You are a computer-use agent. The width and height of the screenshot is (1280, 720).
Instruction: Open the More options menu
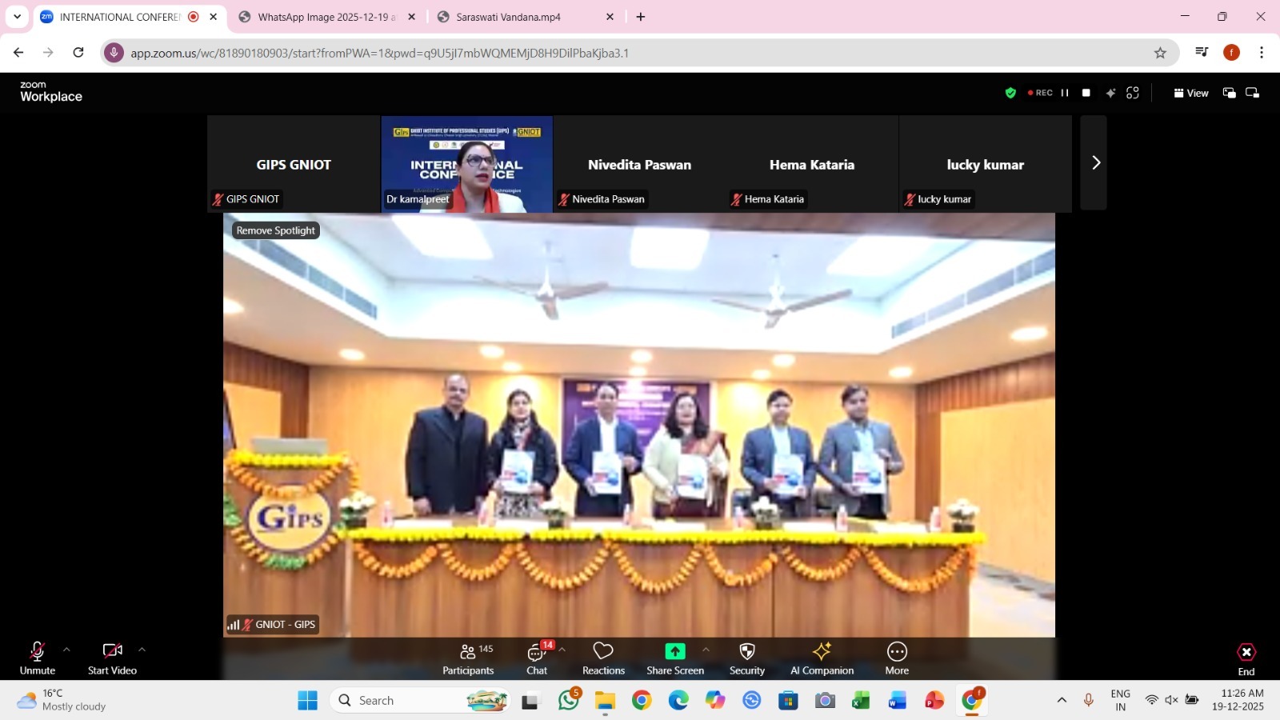tap(897, 658)
